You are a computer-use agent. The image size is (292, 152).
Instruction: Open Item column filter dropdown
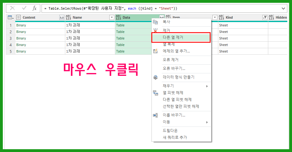click(x=215, y=17)
